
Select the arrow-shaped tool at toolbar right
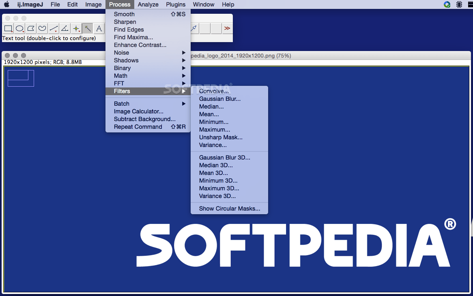pos(193,29)
